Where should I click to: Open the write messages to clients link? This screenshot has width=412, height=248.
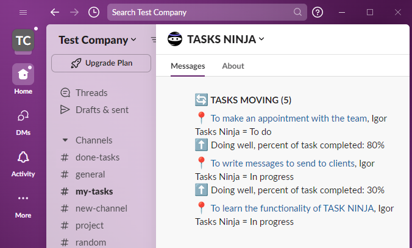click(x=282, y=163)
